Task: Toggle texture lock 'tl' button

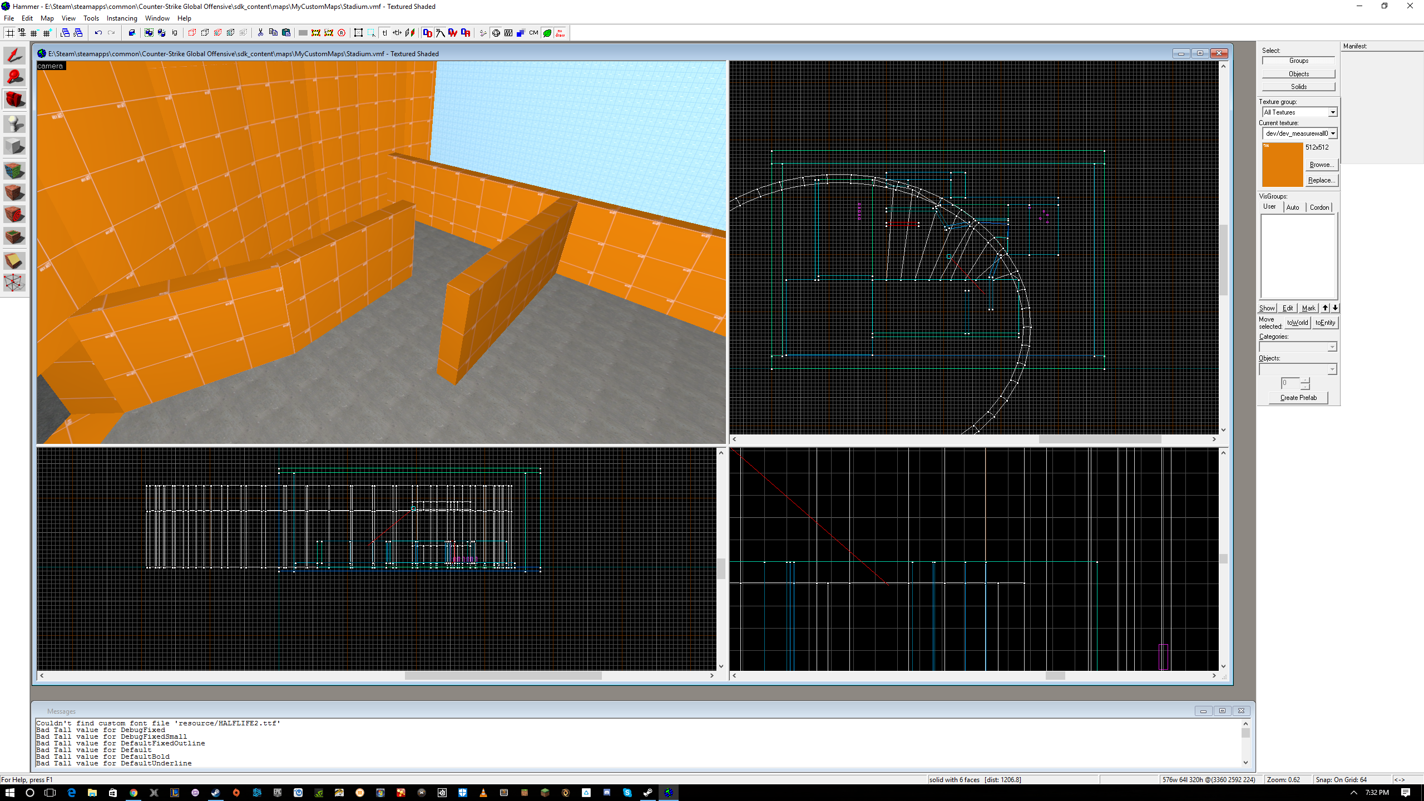Action: click(384, 33)
